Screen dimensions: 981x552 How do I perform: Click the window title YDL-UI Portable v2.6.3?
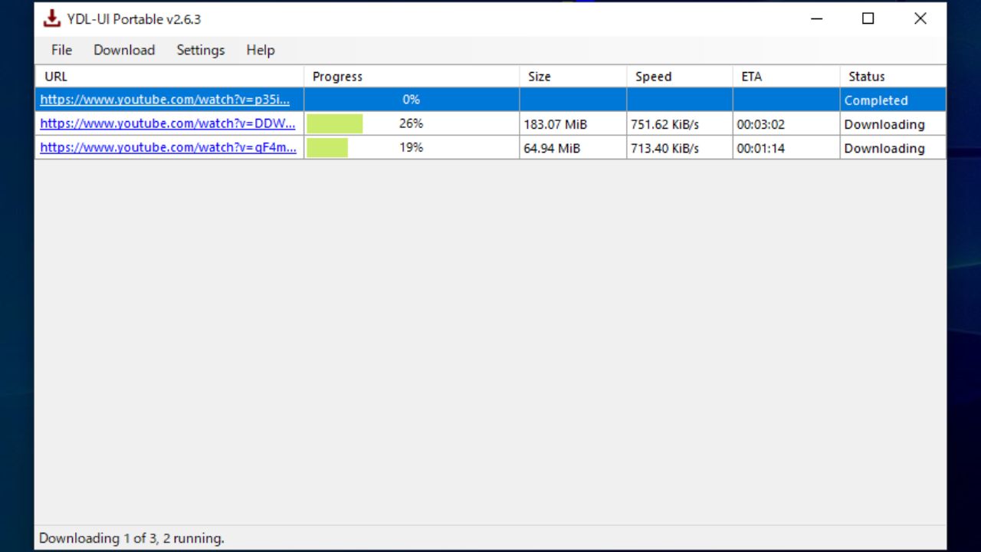(x=134, y=19)
